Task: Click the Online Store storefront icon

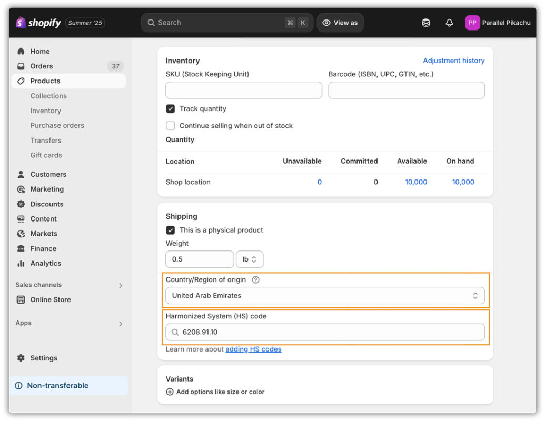Action: tap(21, 299)
